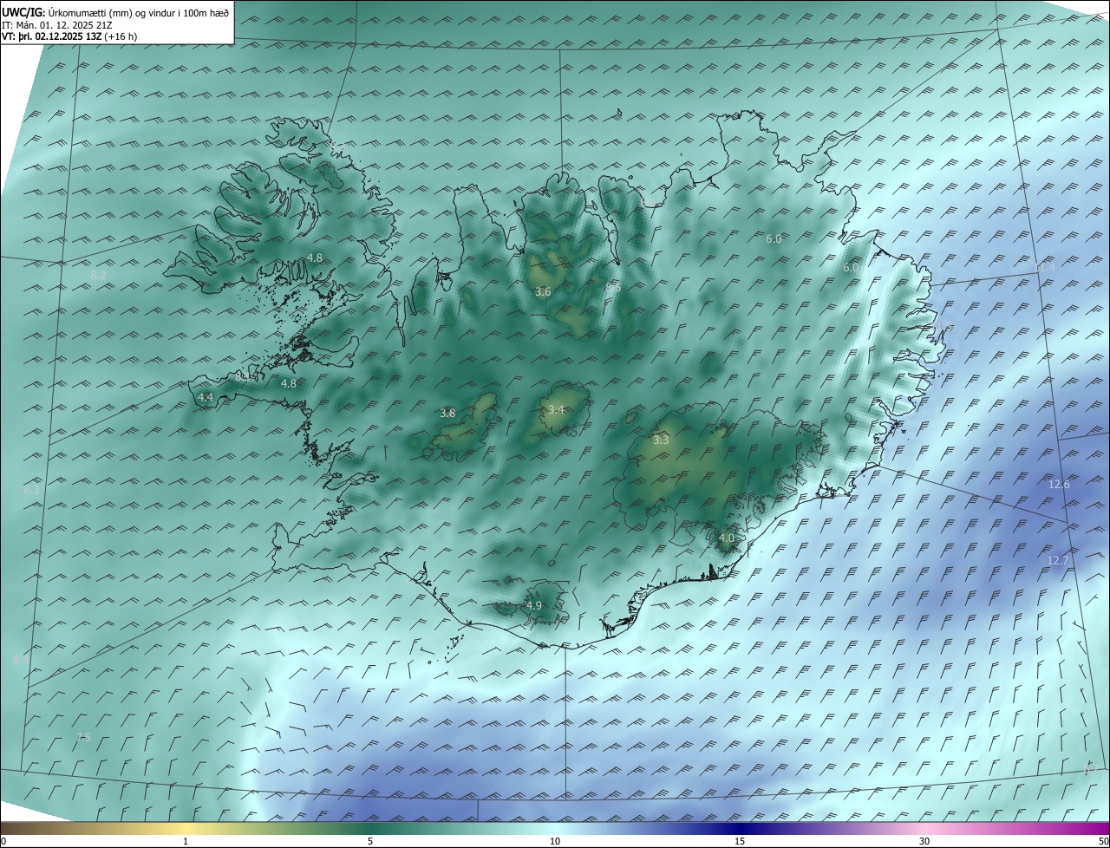Click the legend scale label 50
Image resolution: width=1110 pixels, height=848 pixels.
1103,841
